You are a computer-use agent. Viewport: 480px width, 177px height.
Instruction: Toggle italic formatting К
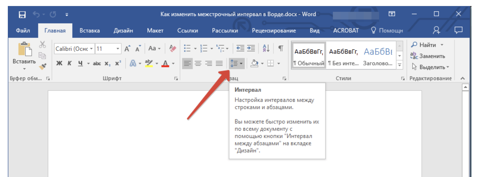69,64
